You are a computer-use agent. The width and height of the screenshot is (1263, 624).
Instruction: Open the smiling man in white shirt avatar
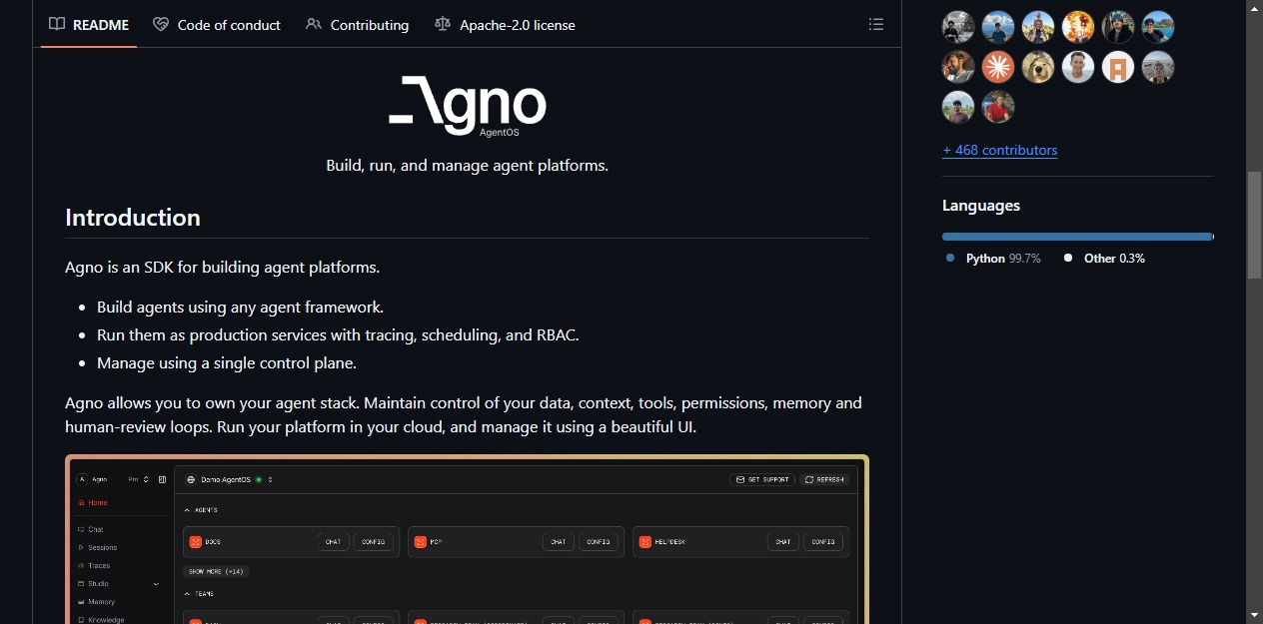point(1078,67)
